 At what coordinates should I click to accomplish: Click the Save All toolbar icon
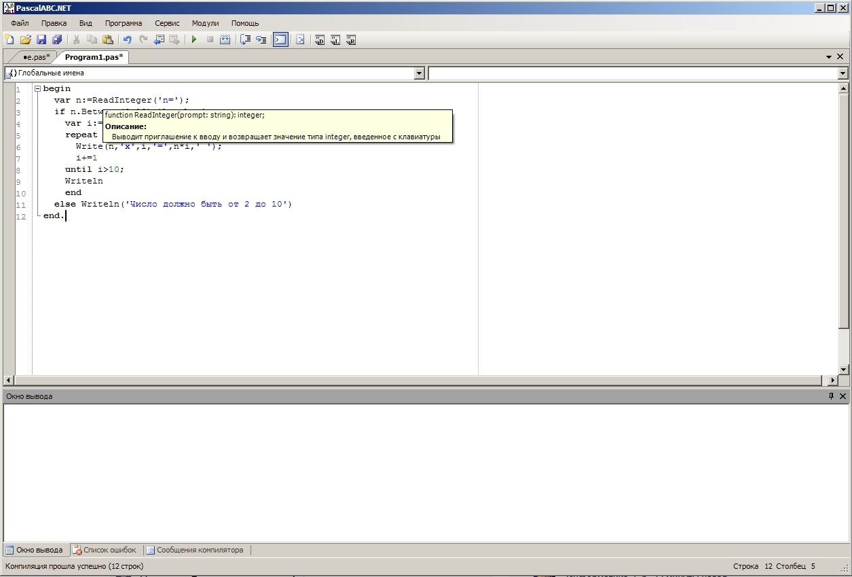pyautogui.click(x=57, y=40)
